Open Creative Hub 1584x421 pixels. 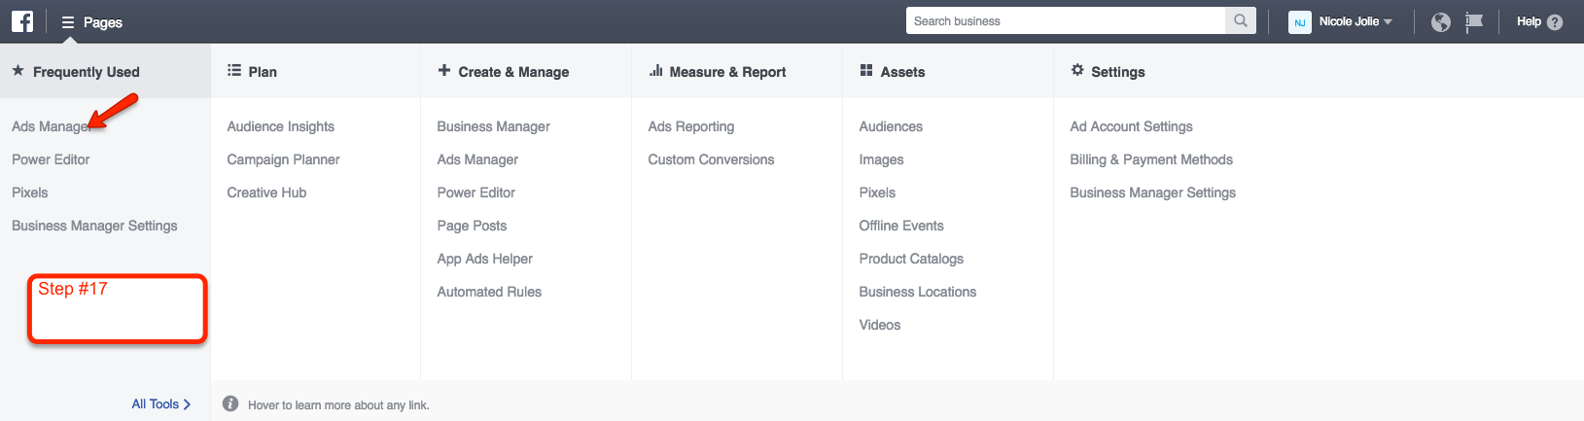267,193
